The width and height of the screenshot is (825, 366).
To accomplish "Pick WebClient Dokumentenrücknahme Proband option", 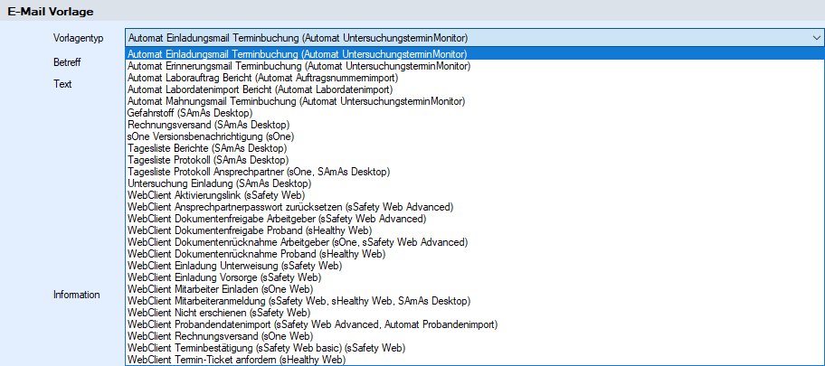I will click(x=475, y=254).
